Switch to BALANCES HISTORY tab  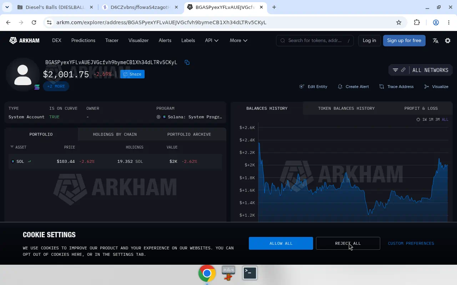tap(267, 108)
